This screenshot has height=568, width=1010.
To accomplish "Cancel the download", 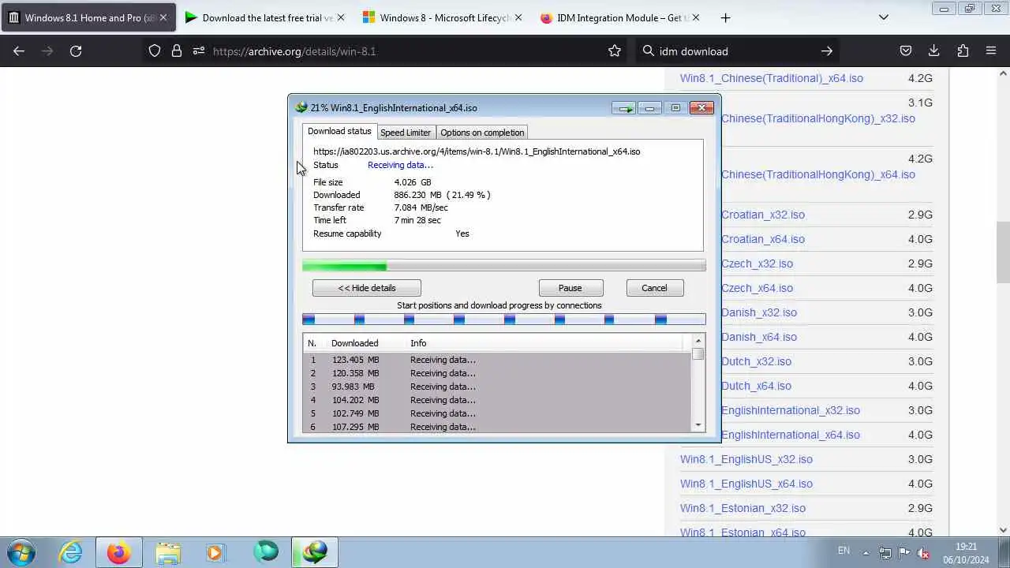I will (x=654, y=288).
